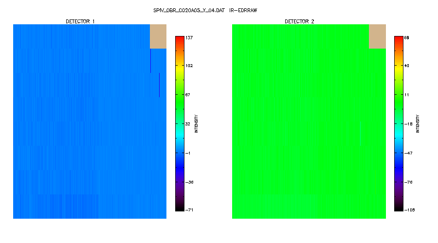Click the -47 tick label on Detector 2 scale
This screenshot has width=438, height=243.
408,153
